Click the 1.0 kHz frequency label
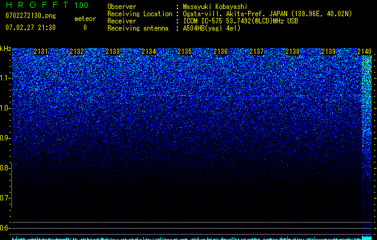The width and height of the screenshot is (377, 240). [5, 108]
